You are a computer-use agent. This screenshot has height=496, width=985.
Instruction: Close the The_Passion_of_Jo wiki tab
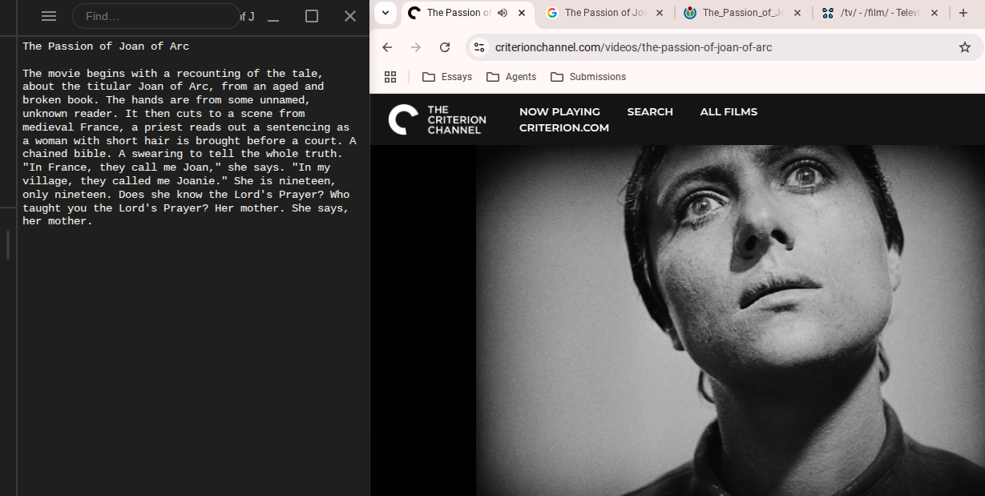pos(797,13)
